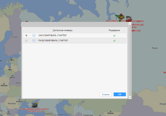Click green checkmark in РАЗБЛОКИРОВАТЬ СТАРТЕР row
The width and height of the screenshot is (166, 116).
tap(114, 41)
